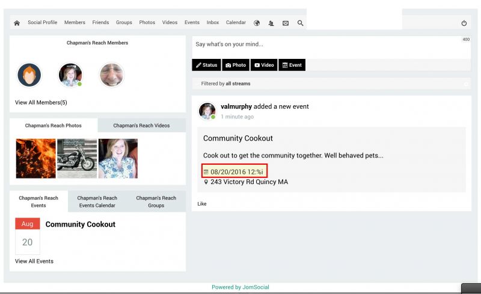481x294 pixels.
Task: Click the Status post button
Action: (206, 65)
